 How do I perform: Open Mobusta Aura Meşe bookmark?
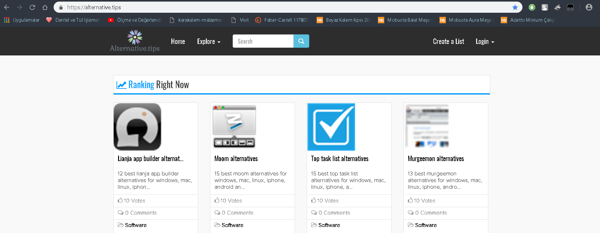point(467,20)
